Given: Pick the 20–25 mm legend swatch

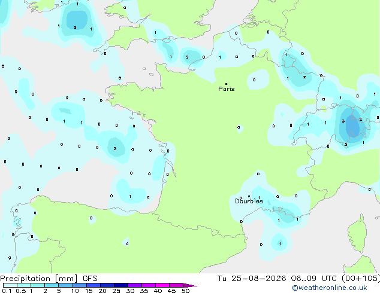Looking at the screenshot, I should [107, 285].
